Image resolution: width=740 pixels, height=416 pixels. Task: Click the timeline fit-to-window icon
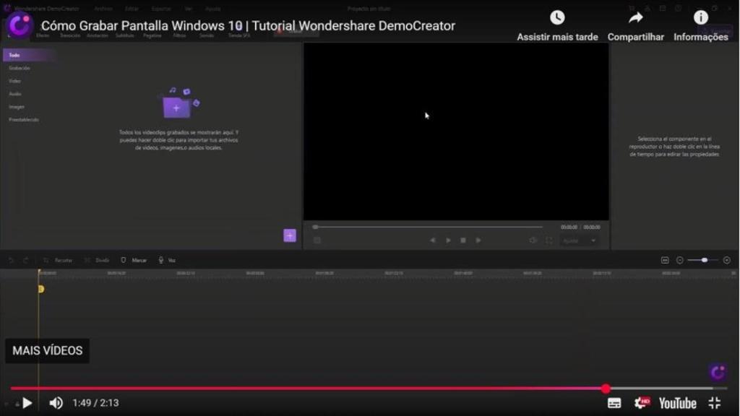tap(665, 260)
